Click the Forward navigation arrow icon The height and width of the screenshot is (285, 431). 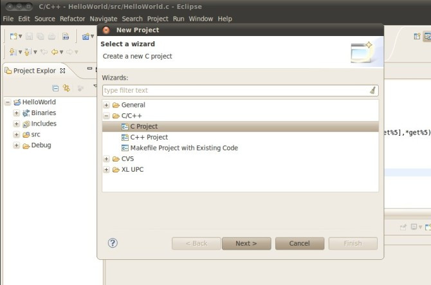pos(69,51)
